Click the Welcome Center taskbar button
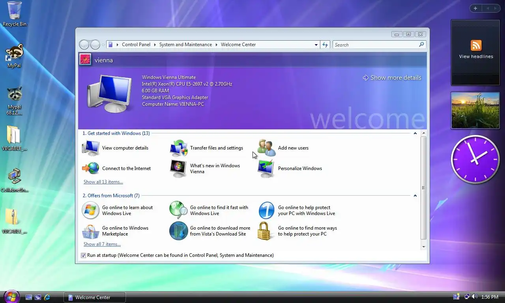 (95, 297)
